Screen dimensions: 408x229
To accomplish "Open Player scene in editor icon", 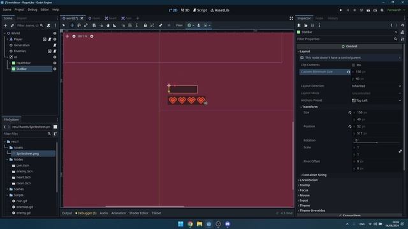I will tap(45, 39).
